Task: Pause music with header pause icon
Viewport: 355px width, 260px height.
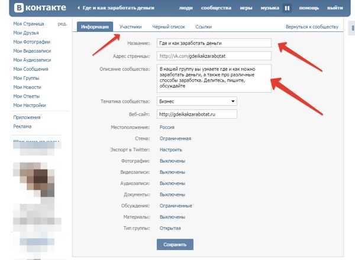Action: (287, 8)
